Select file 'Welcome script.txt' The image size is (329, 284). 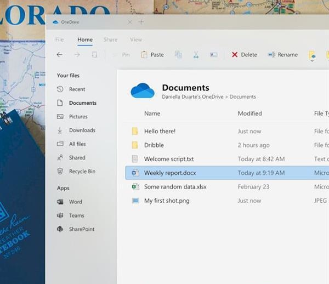click(169, 159)
